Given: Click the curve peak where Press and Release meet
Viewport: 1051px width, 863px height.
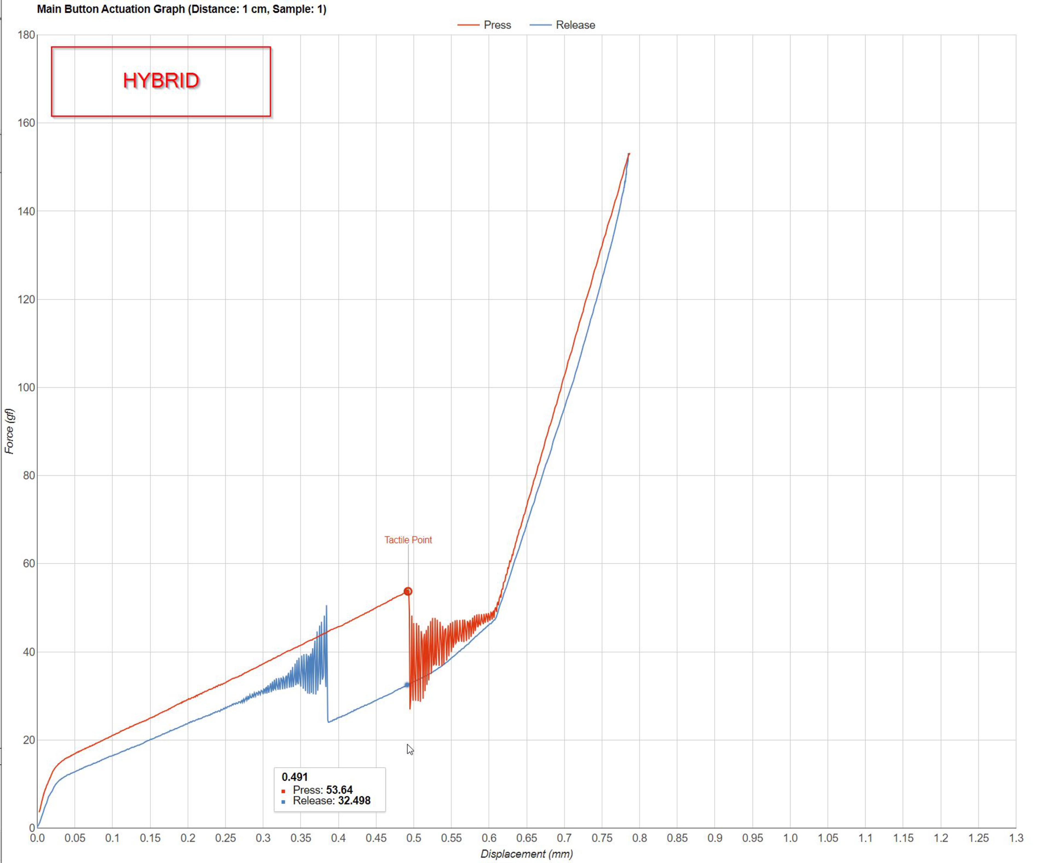Looking at the screenshot, I should 629,154.
